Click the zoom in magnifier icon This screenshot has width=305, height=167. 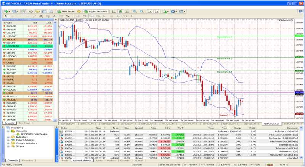click(x=135, y=11)
